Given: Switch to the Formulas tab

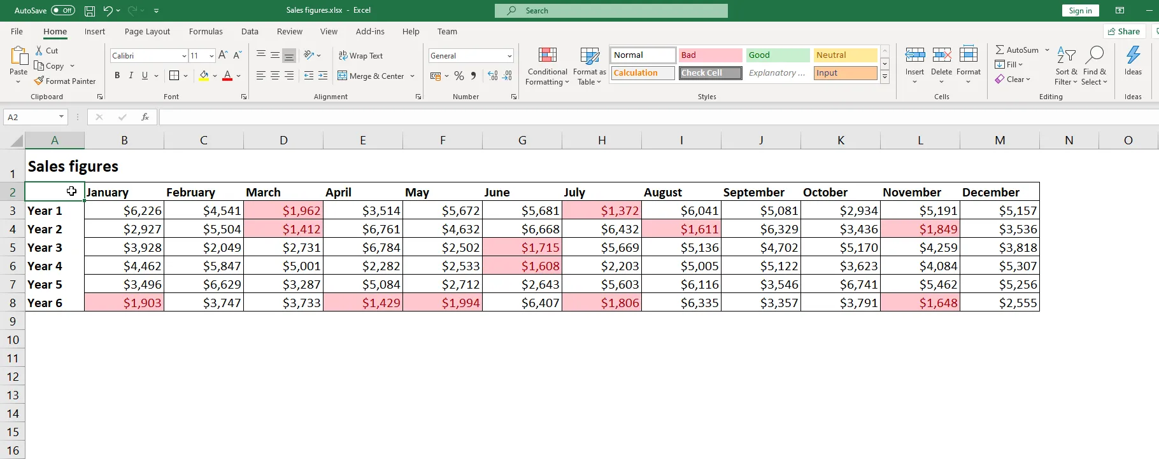Looking at the screenshot, I should [206, 31].
